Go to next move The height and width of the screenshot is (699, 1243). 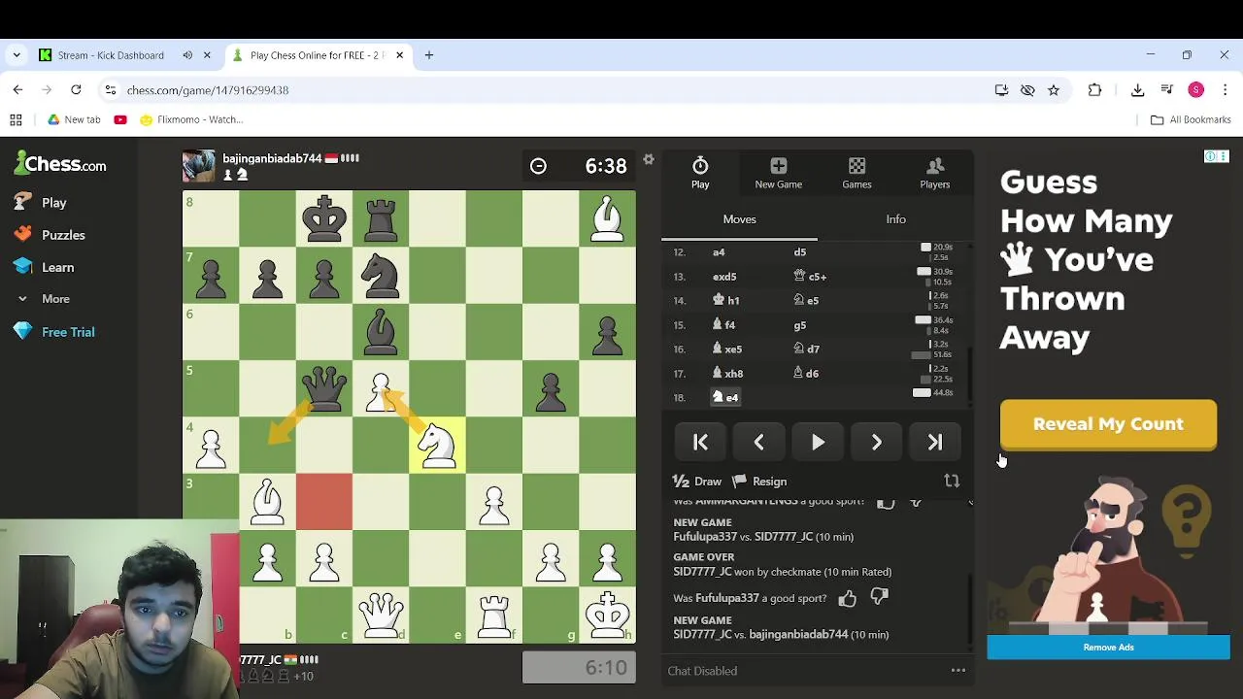pos(876,443)
